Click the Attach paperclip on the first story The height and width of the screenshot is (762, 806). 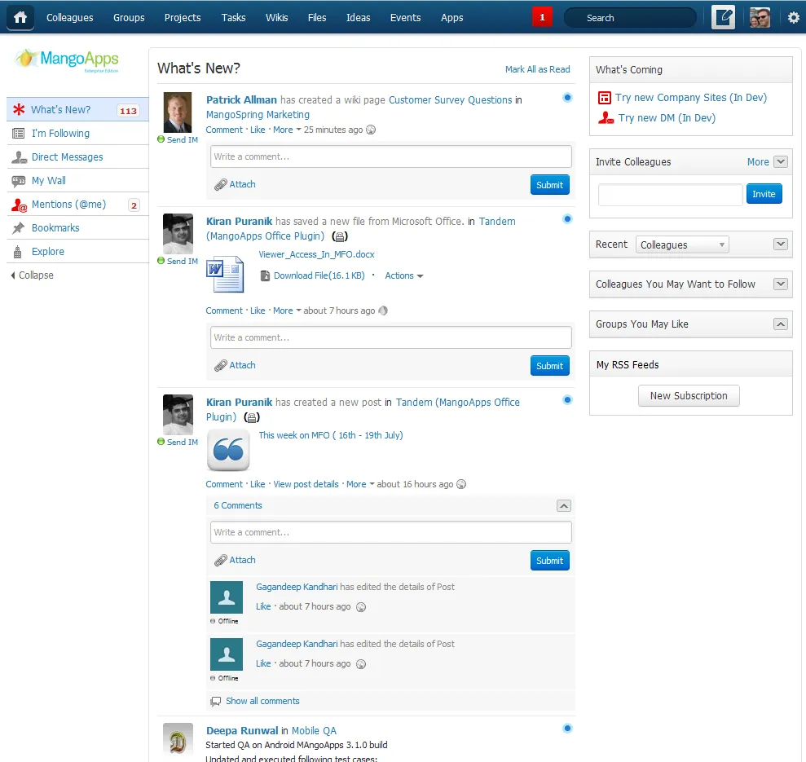point(235,184)
